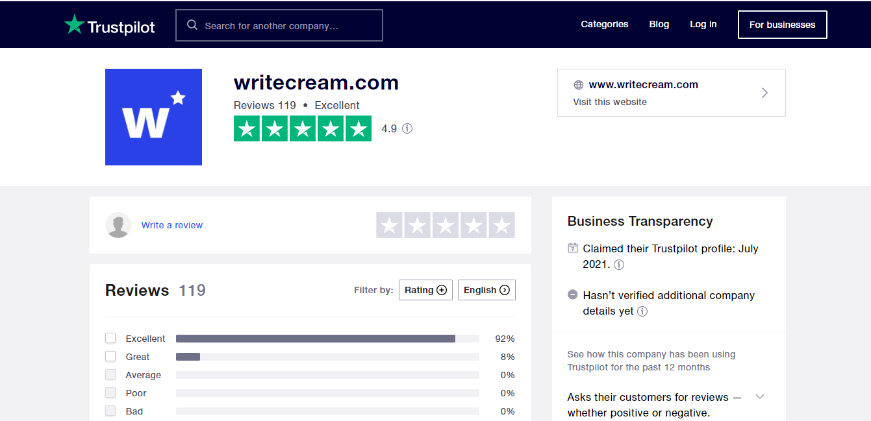The image size is (871, 421).
Task: Click the green TrustScore stars
Action: (303, 128)
